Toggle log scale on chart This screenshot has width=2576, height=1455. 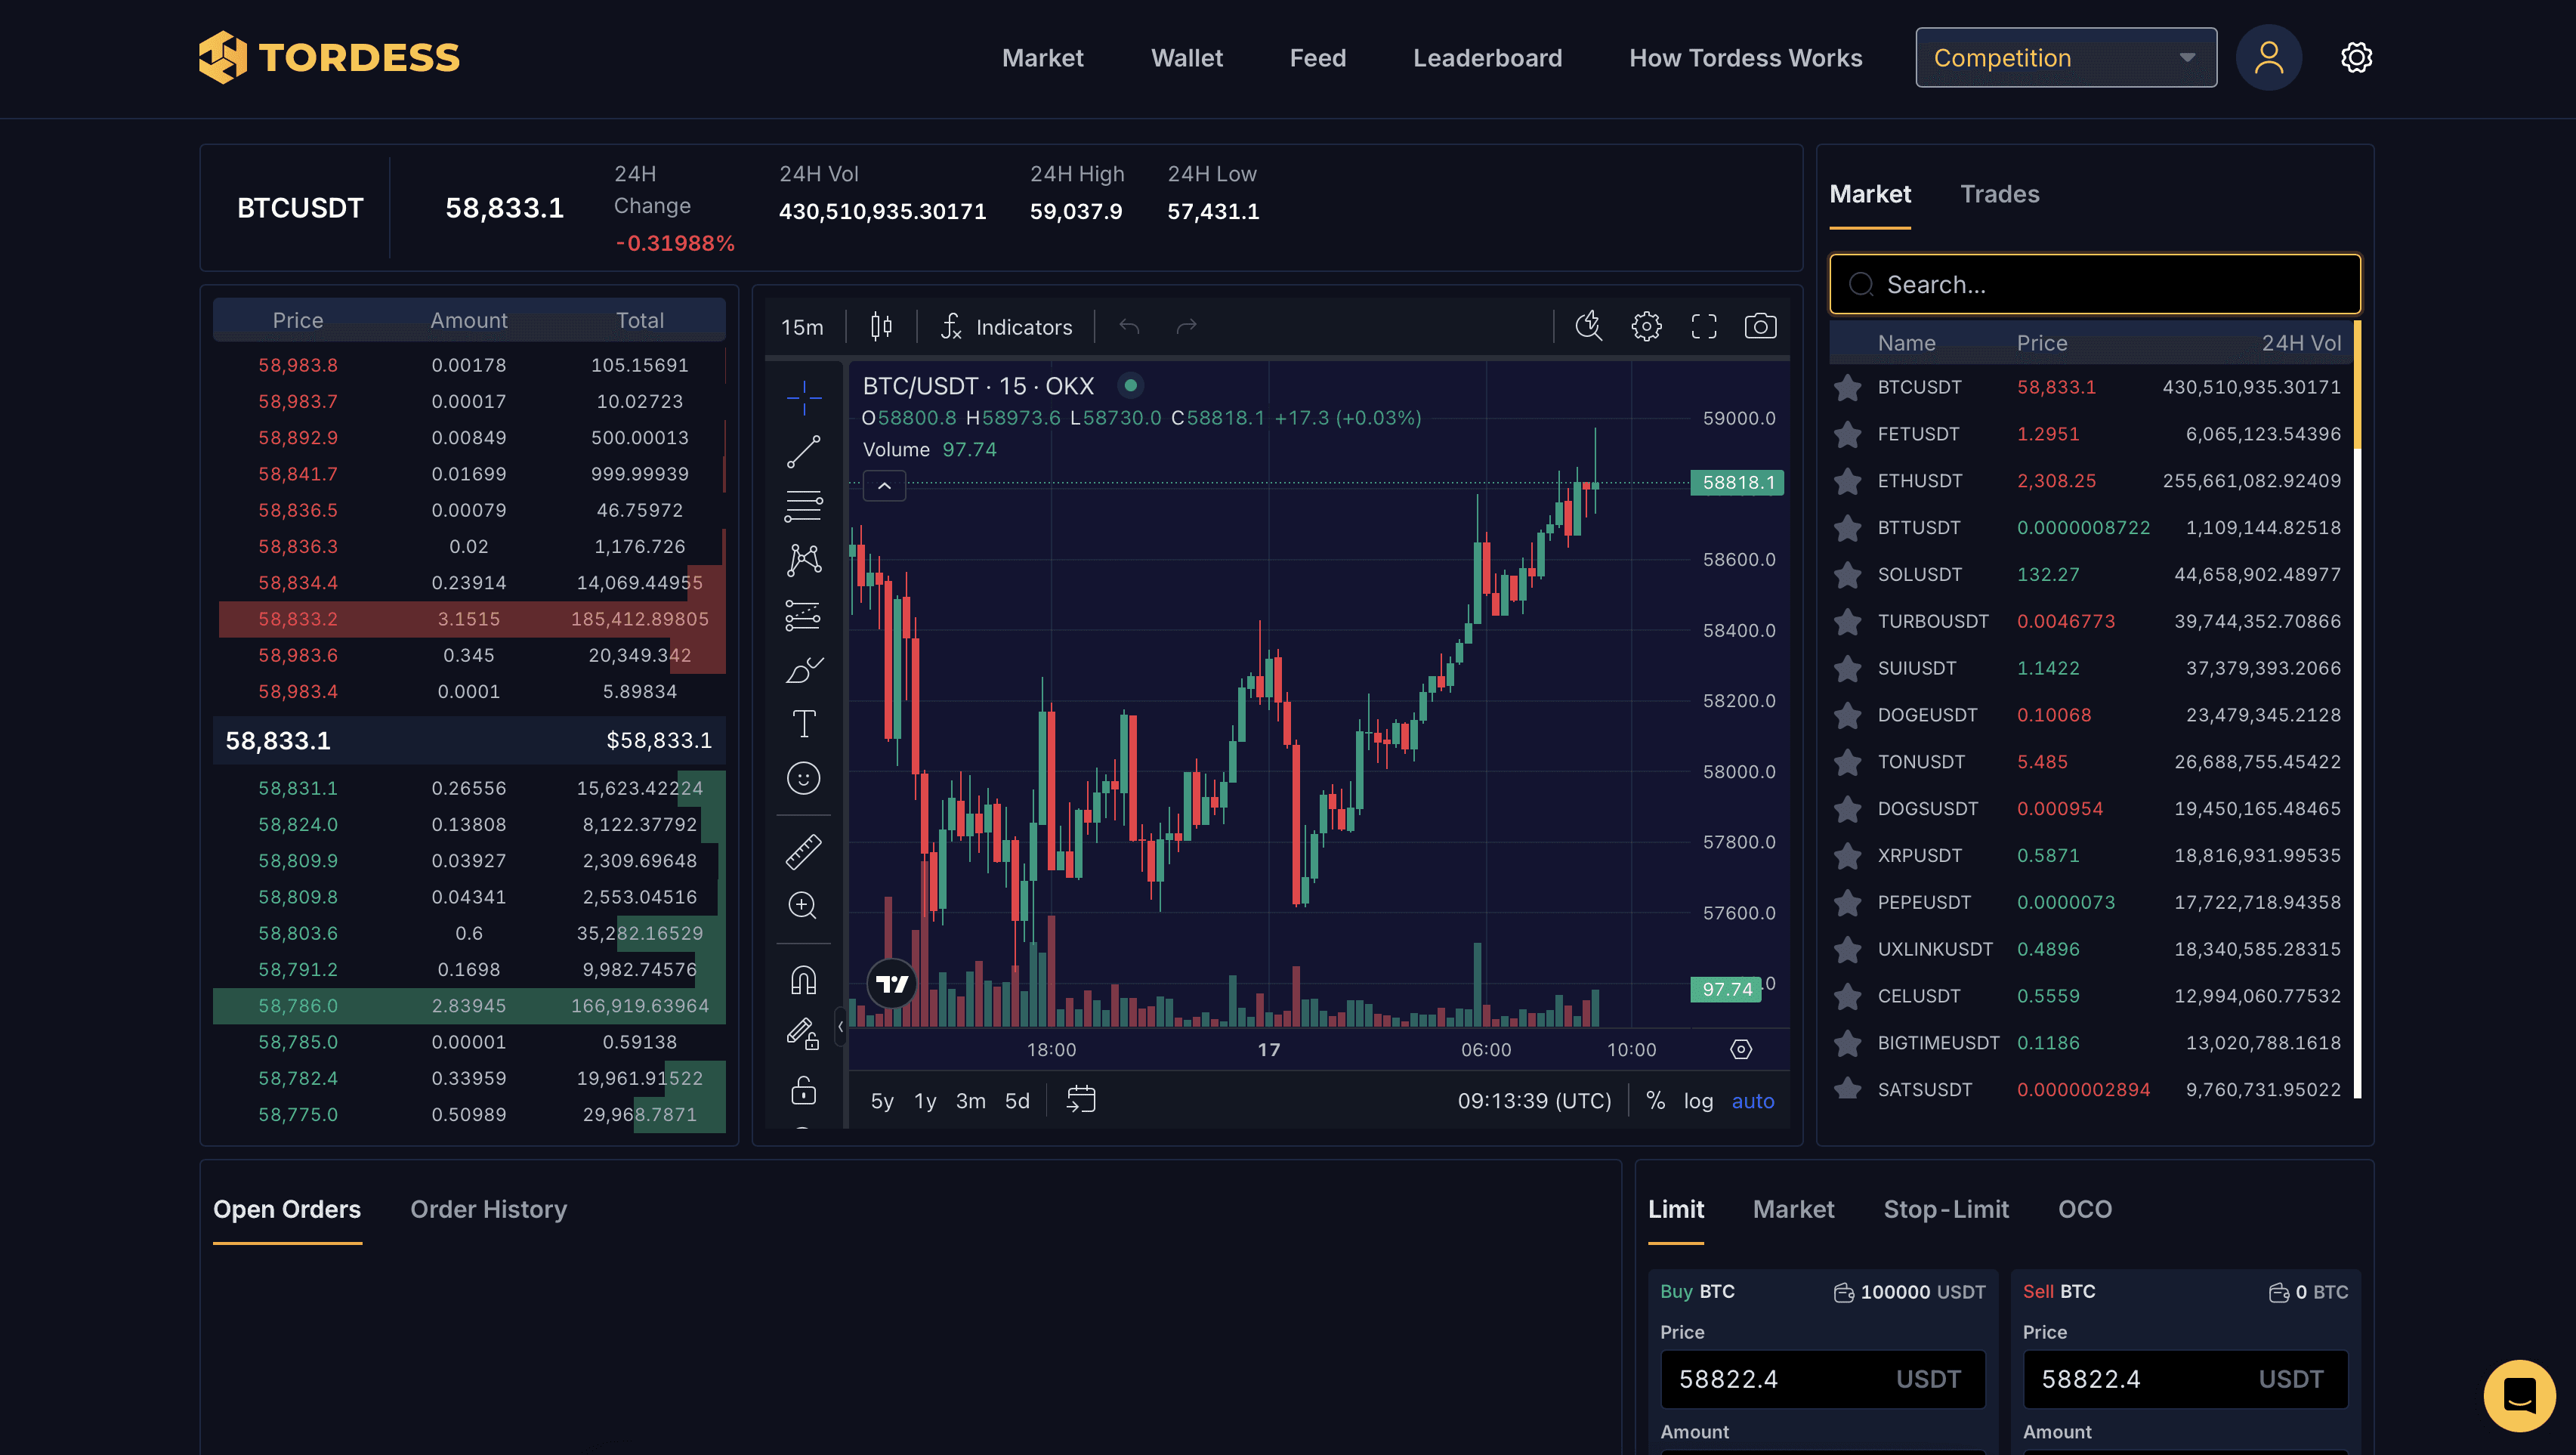coord(1698,1101)
